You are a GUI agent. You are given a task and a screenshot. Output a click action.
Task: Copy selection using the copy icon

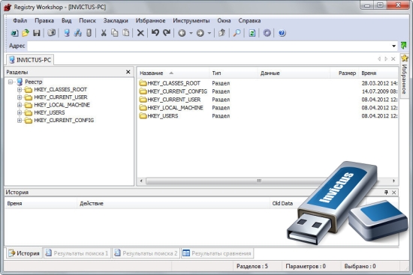coord(115,33)
